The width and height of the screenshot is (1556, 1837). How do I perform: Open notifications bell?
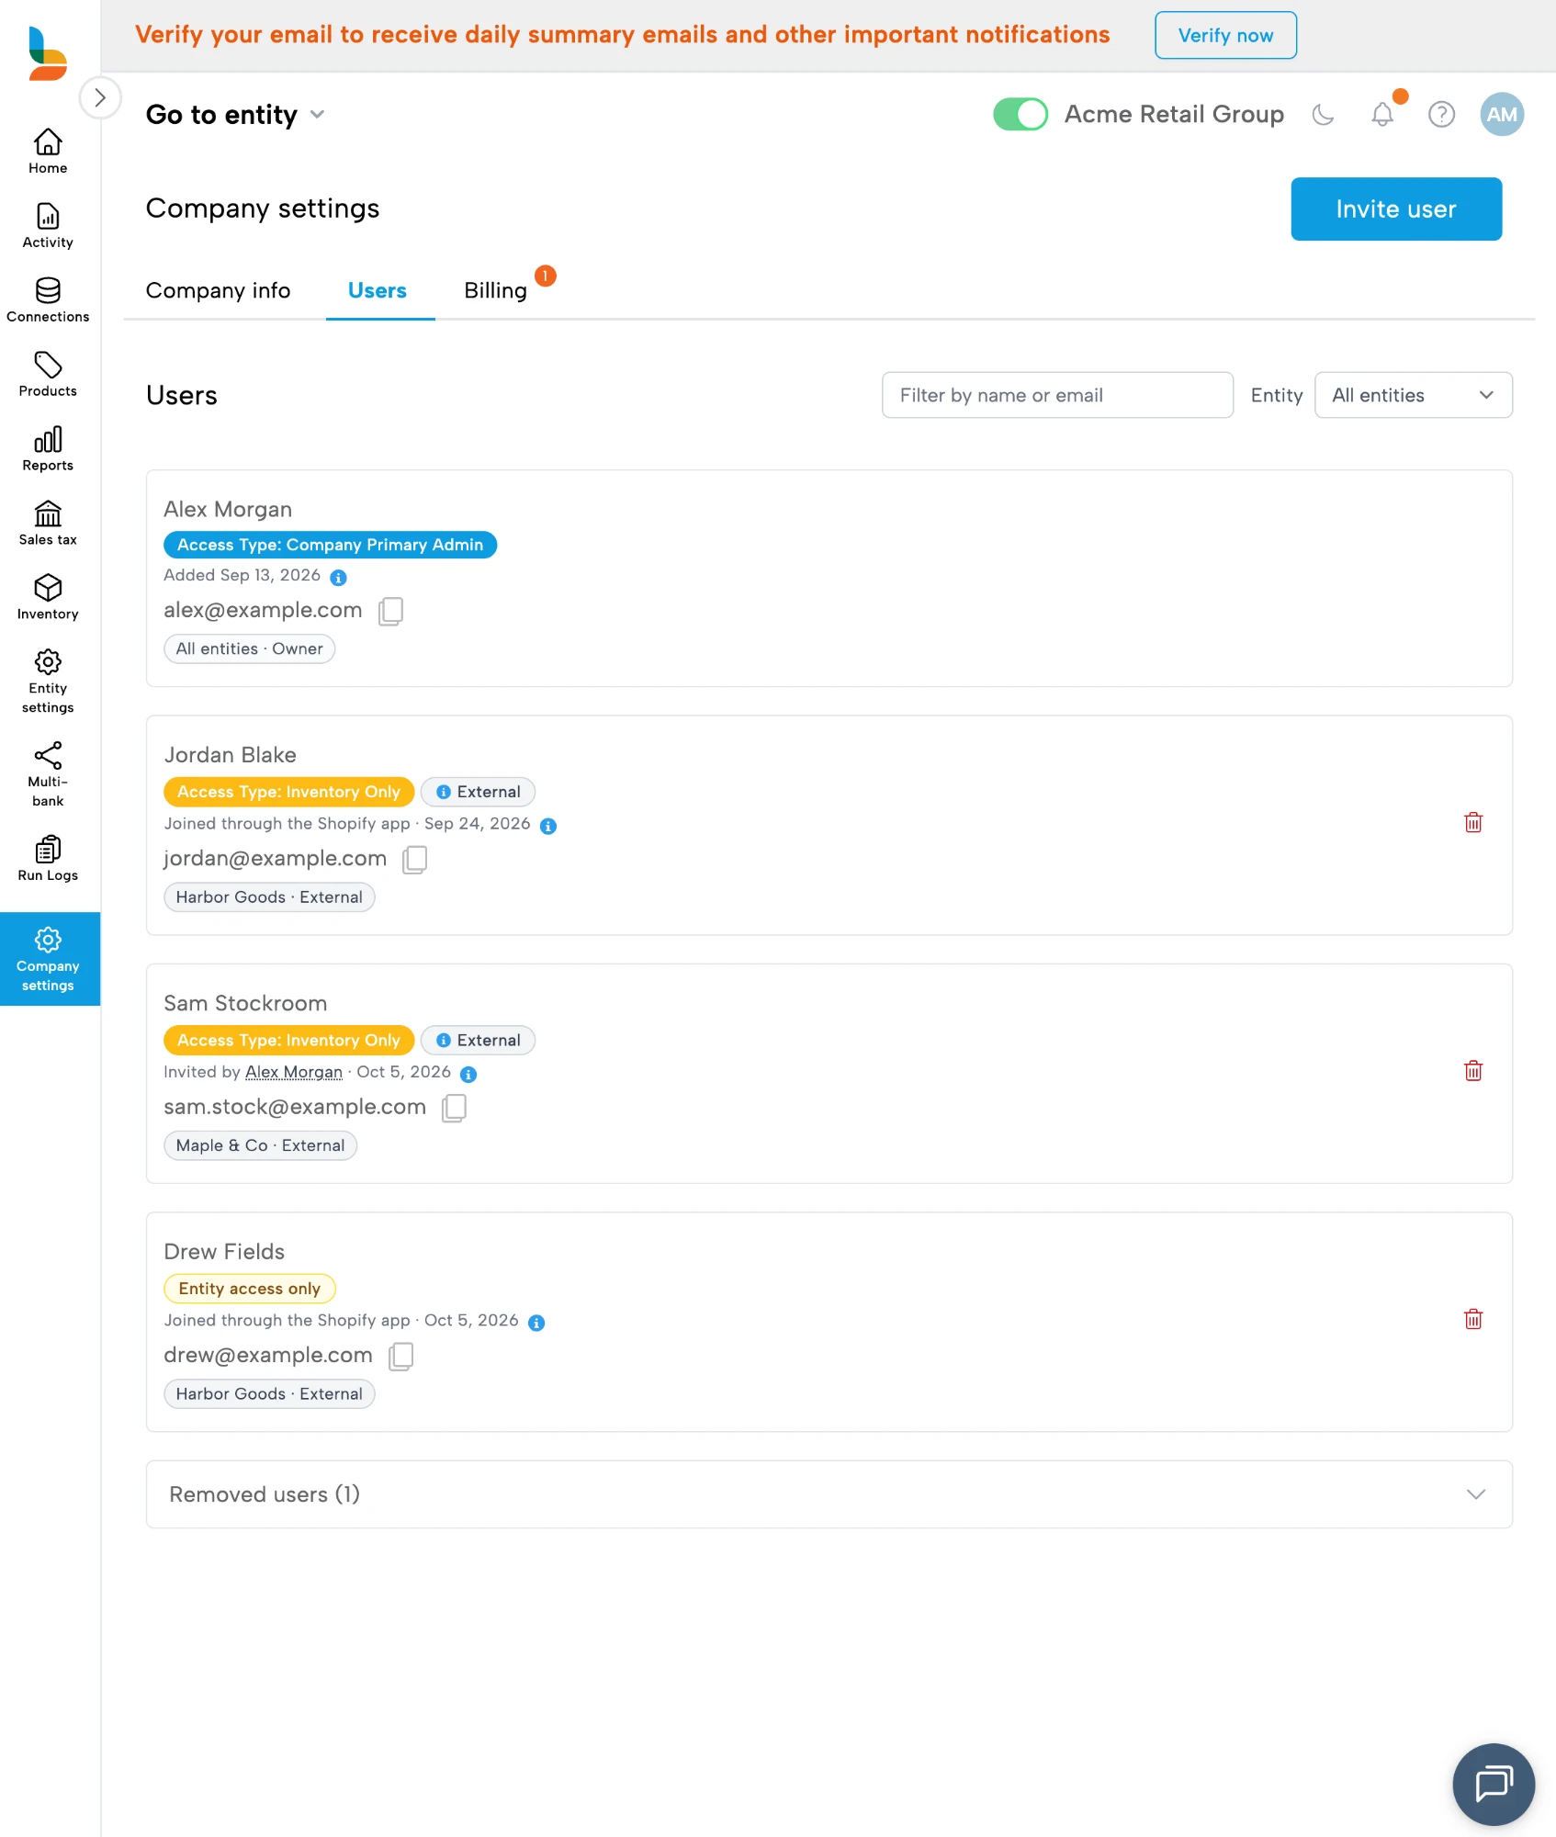tap(1382, 115)
